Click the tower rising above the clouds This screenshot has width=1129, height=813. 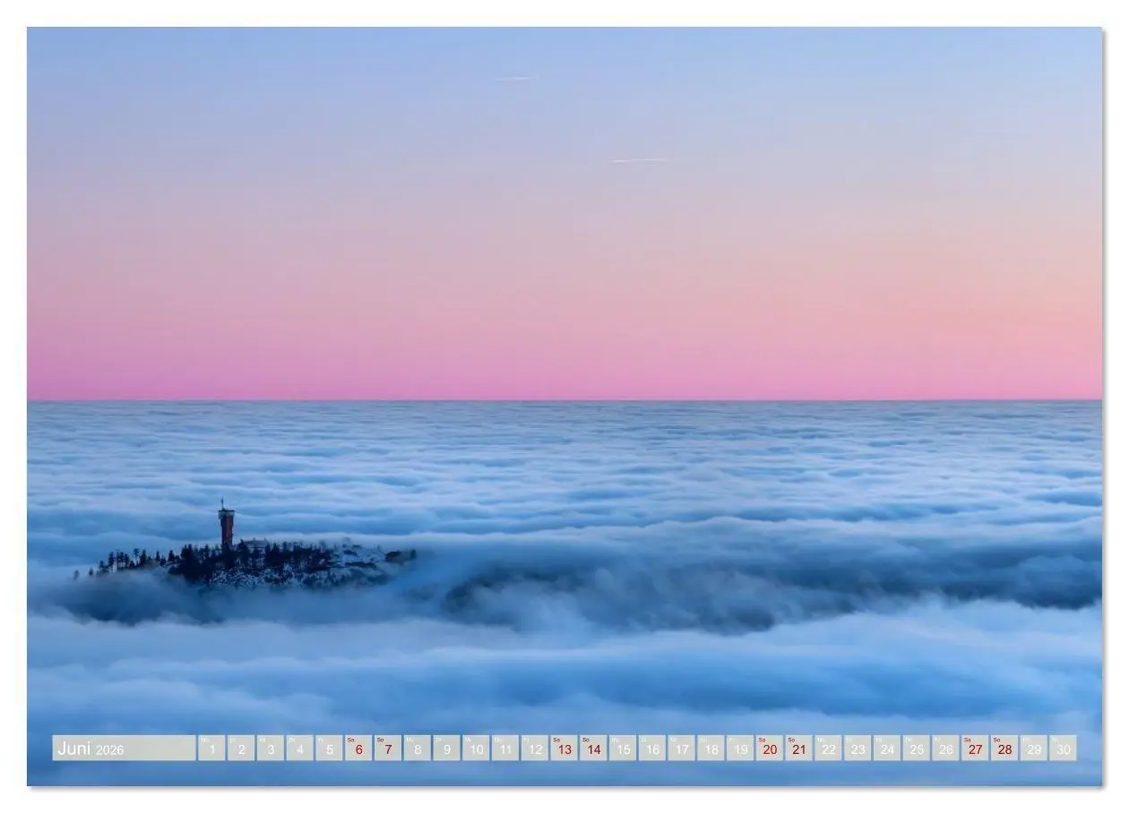[x=225, y=524]
